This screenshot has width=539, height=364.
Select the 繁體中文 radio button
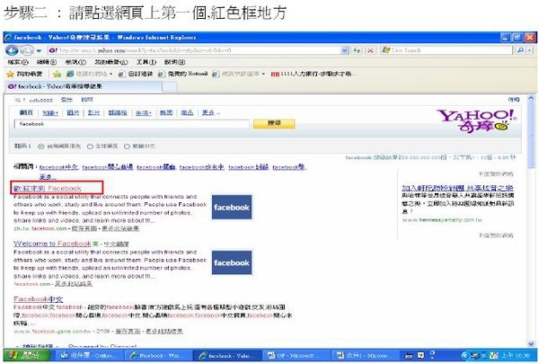coord(127,146)
